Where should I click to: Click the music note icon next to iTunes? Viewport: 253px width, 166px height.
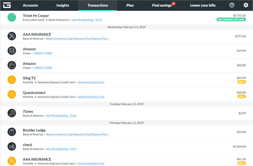pos(12,113)
